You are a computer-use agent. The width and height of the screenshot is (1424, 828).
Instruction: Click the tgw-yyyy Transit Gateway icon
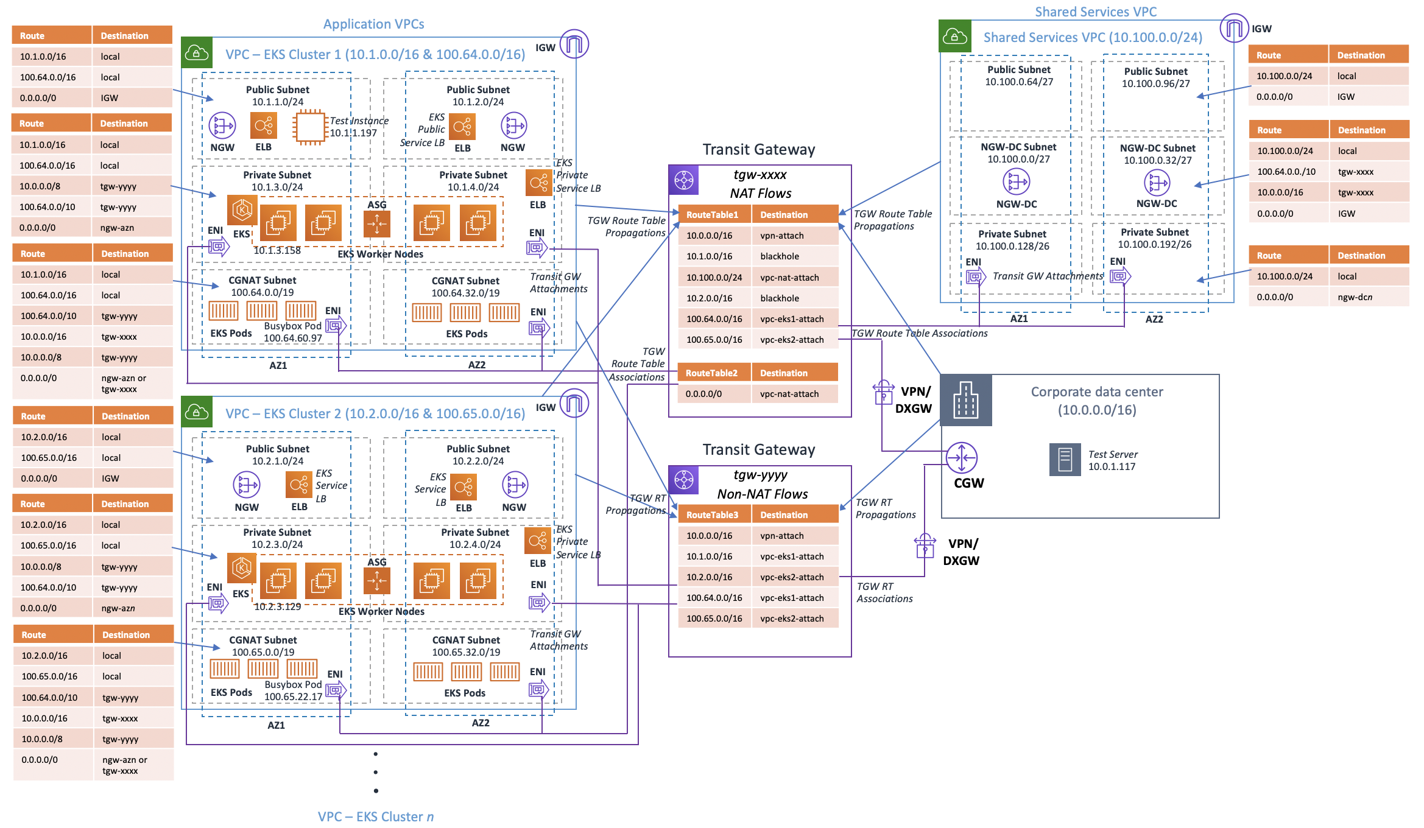tap(684, 480)
